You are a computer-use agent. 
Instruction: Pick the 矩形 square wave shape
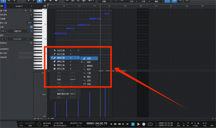[x=89, y=69]
